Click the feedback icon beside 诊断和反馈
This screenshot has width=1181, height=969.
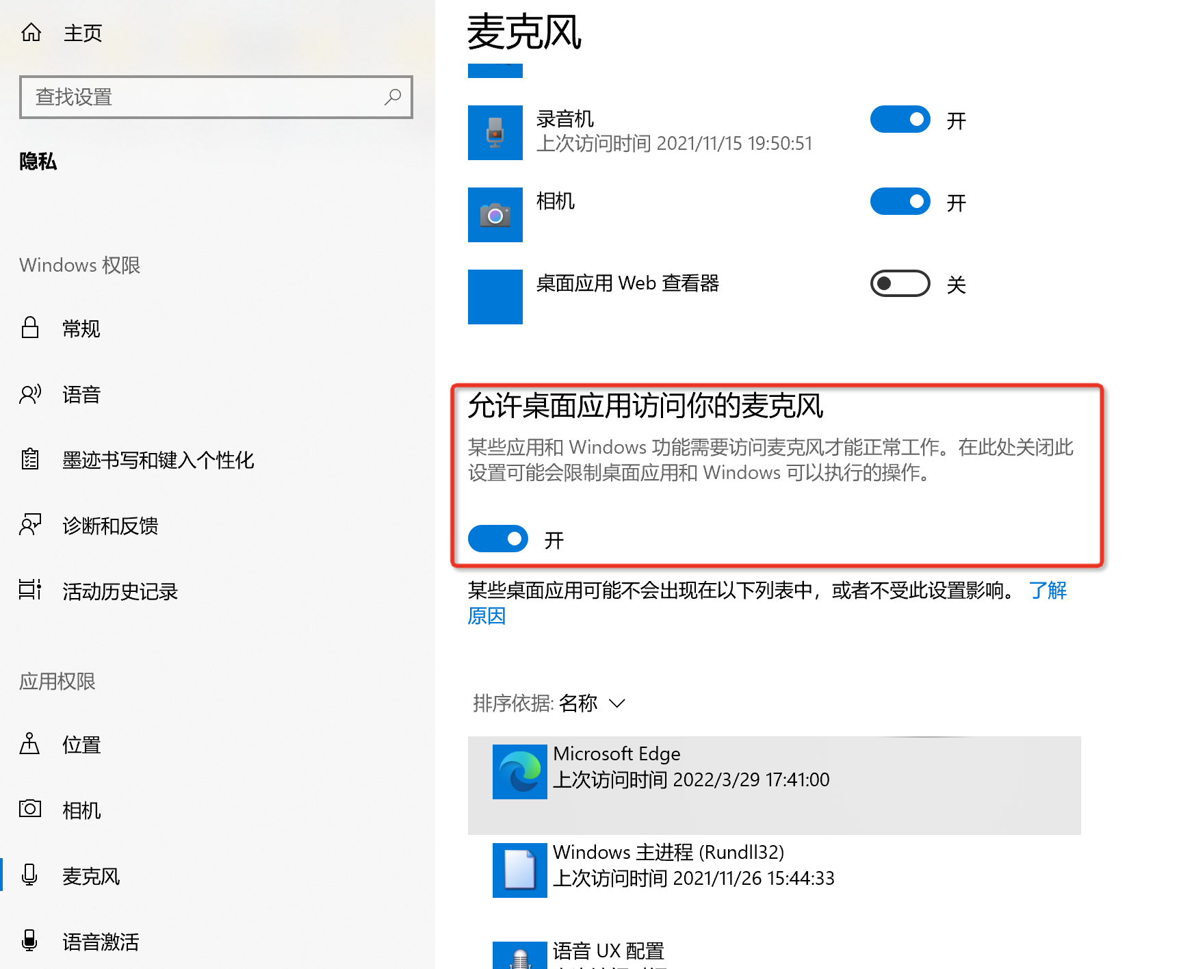point(30,525)
